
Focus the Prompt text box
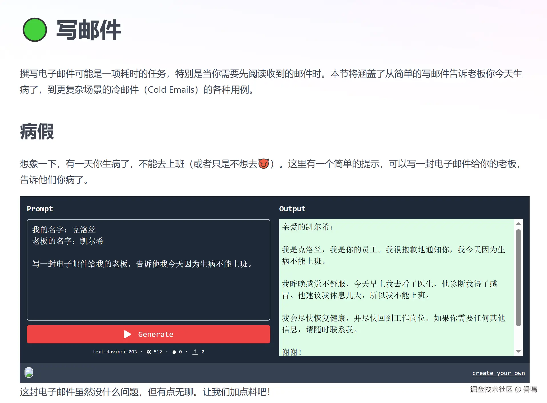[x=148, y=270]
